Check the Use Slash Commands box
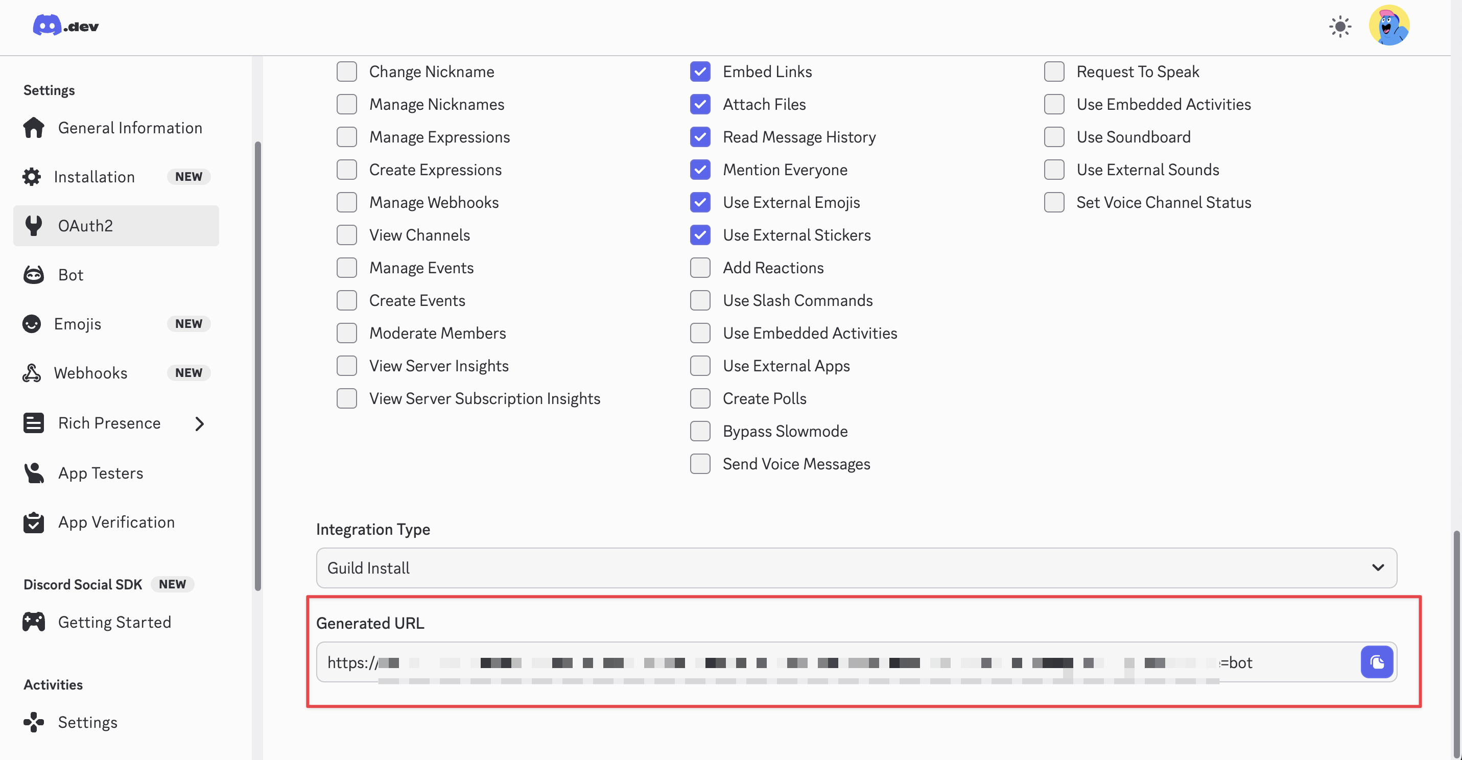1462x760 pixels. click(700, 300)
